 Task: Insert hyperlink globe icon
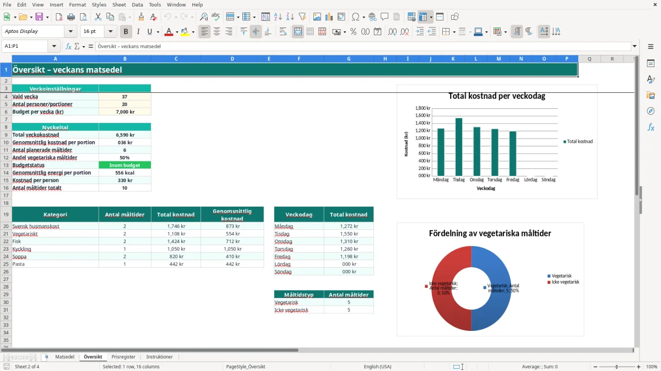[x=372, y=17]
